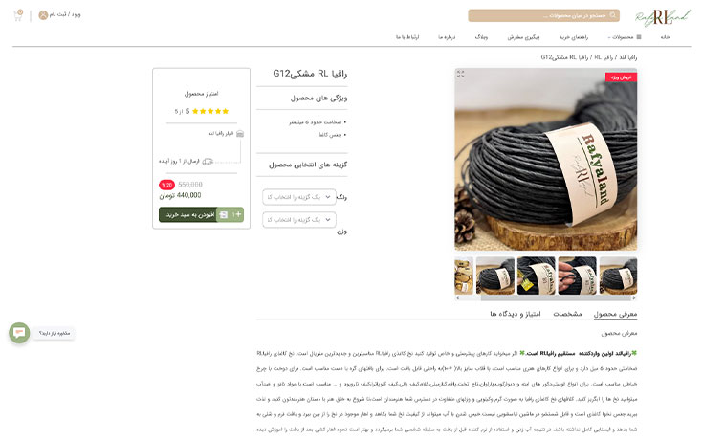Click the search magnifier icon
Image resolution: width=703 pixels, height=441 pixels.
(613, 15)
